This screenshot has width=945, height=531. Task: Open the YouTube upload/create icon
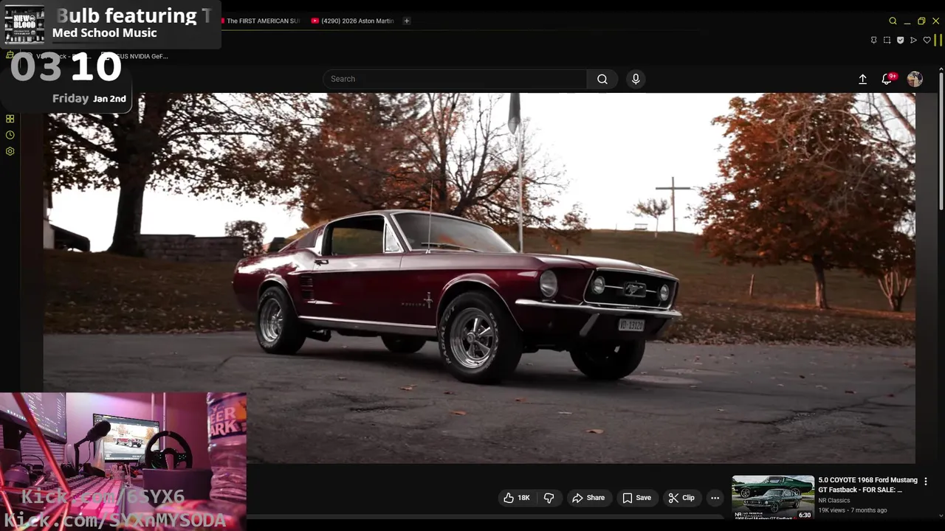[x=862, y=79]
